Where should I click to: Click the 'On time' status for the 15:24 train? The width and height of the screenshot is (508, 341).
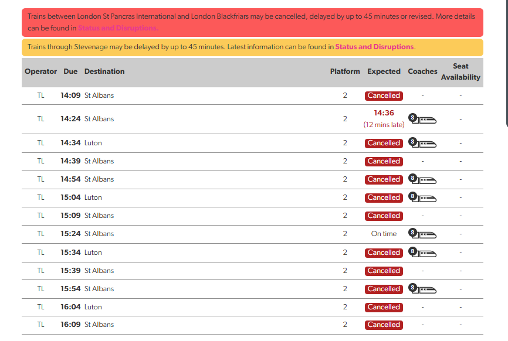[384, 234]
